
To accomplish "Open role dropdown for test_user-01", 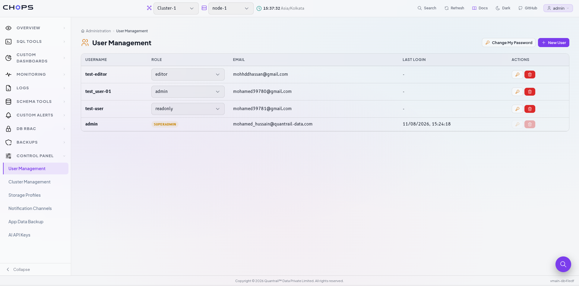I will coord(188,92).
